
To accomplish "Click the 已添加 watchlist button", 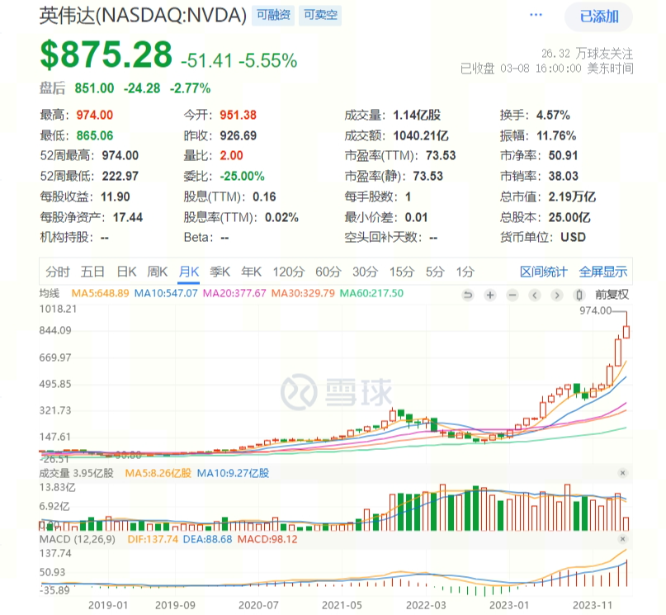I will (598, 17).
